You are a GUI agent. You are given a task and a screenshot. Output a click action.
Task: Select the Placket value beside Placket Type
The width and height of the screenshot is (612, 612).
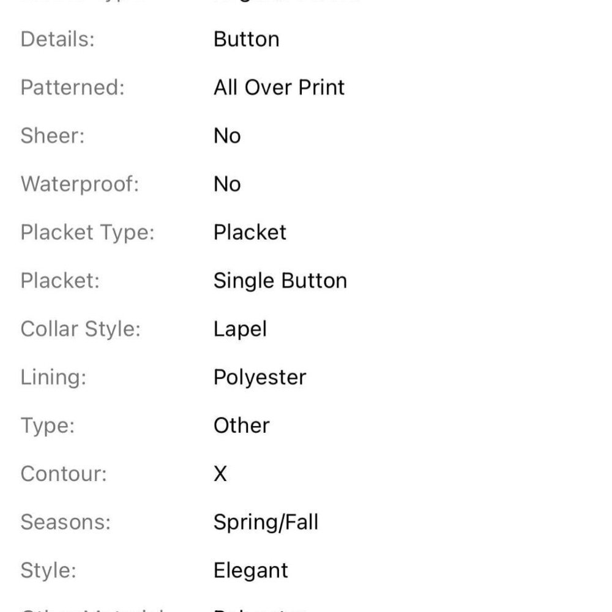(250, 233)
